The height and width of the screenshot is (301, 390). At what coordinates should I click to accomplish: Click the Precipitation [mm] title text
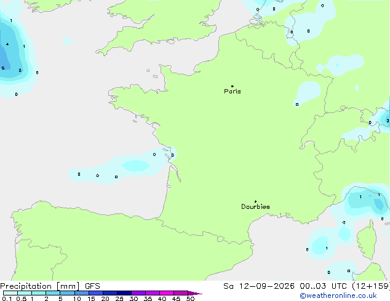pyautogui.click(x=40, y=286)
